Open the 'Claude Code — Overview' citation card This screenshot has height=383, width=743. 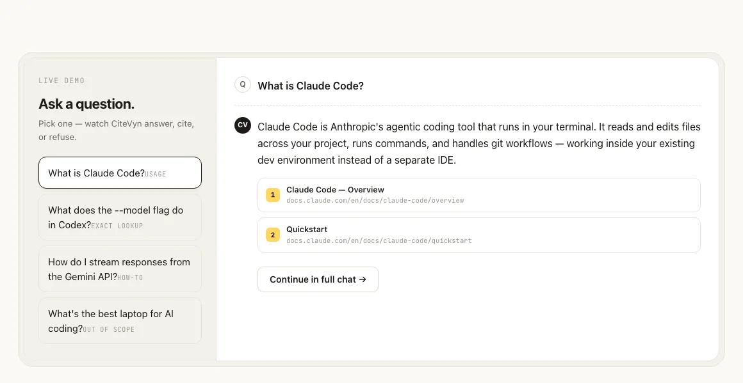click(478, 195)
